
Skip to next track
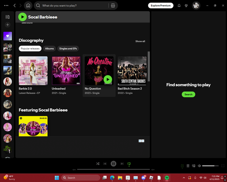pyautogui.click(x=122, y=164)
